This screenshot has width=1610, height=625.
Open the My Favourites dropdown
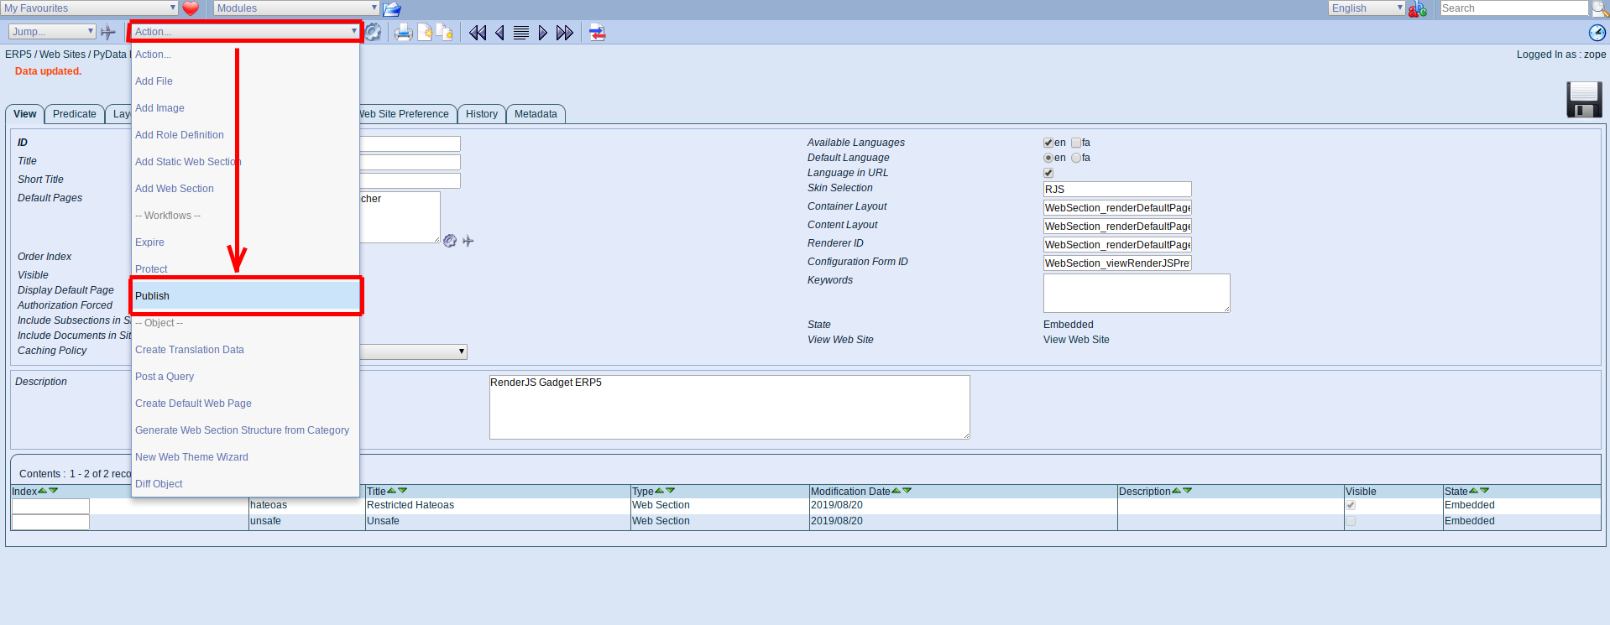(90, 8)
